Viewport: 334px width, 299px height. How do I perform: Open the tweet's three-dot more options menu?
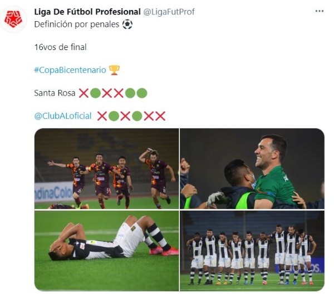coord(318,11)
